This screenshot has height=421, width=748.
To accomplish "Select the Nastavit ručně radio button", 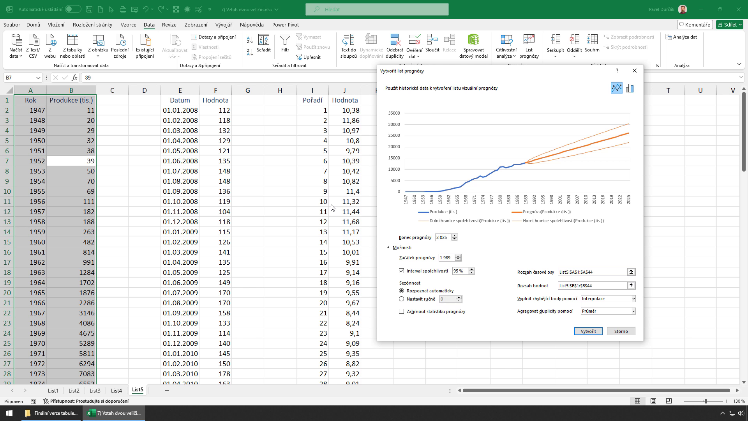I will 402,299.
